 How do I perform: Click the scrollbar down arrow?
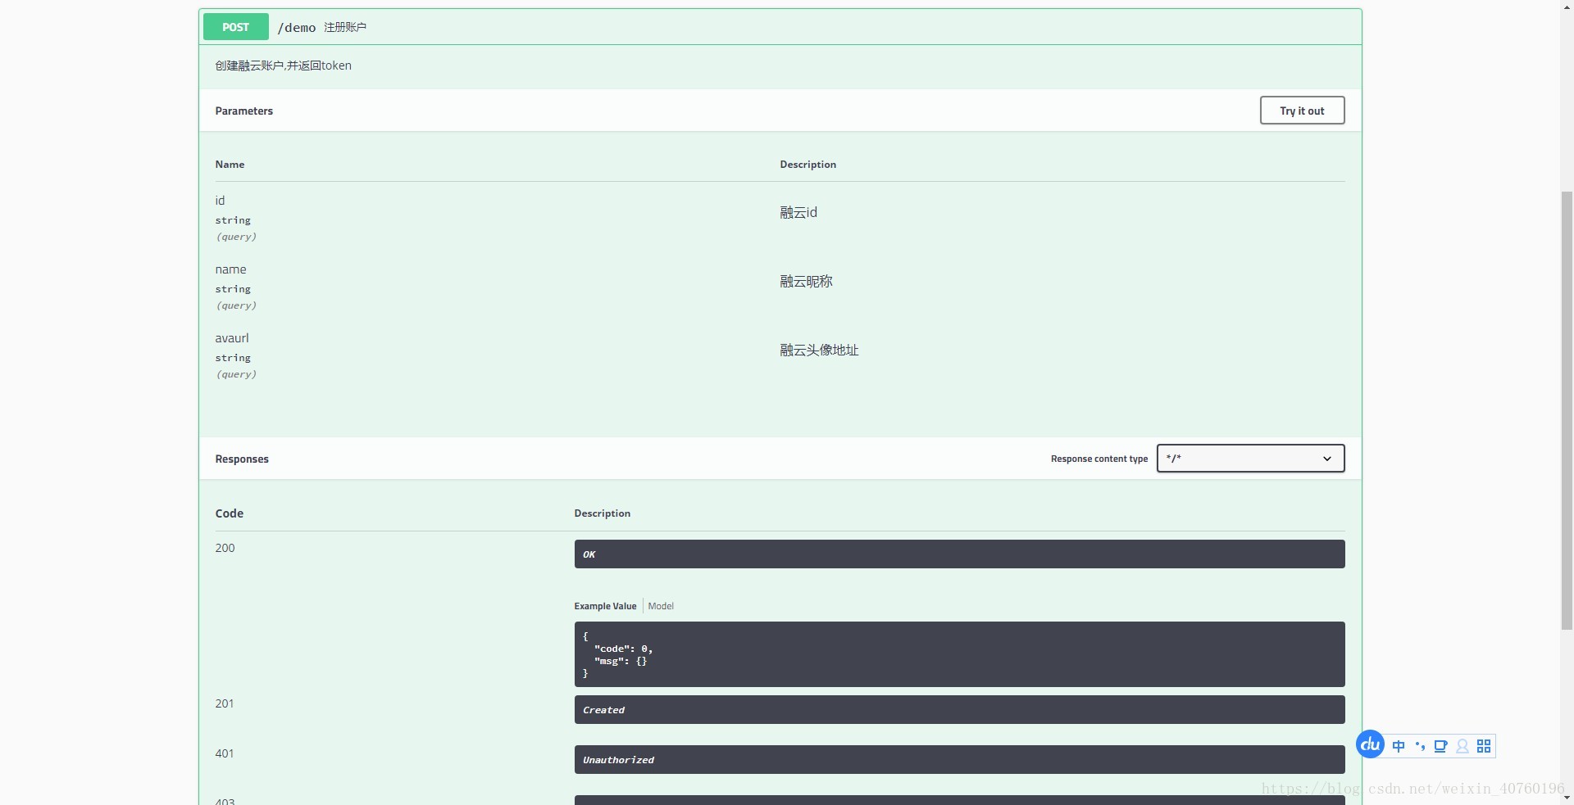coord(1567,798)
